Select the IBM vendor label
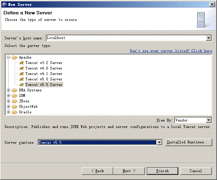Viewport: 217px width, 180px height. click(x=22, y=95)
